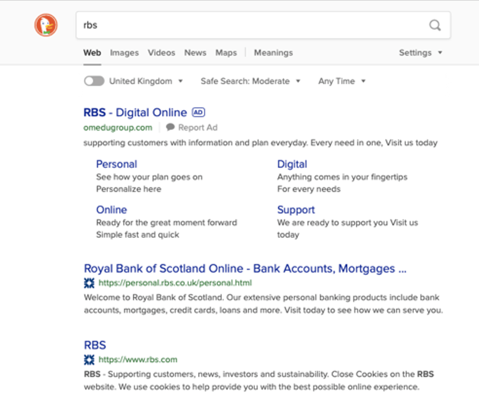479x400 pixels.
Task: Click the text 'Personalize here'
Action: 129,189
